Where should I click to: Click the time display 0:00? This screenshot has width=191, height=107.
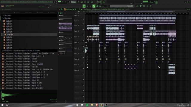[101, 2]
